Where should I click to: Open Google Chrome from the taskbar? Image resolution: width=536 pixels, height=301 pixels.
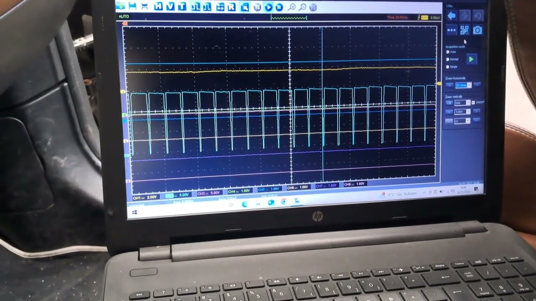(x=284, y=202)
